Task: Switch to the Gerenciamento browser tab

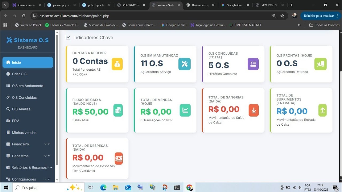Action: 26,5
